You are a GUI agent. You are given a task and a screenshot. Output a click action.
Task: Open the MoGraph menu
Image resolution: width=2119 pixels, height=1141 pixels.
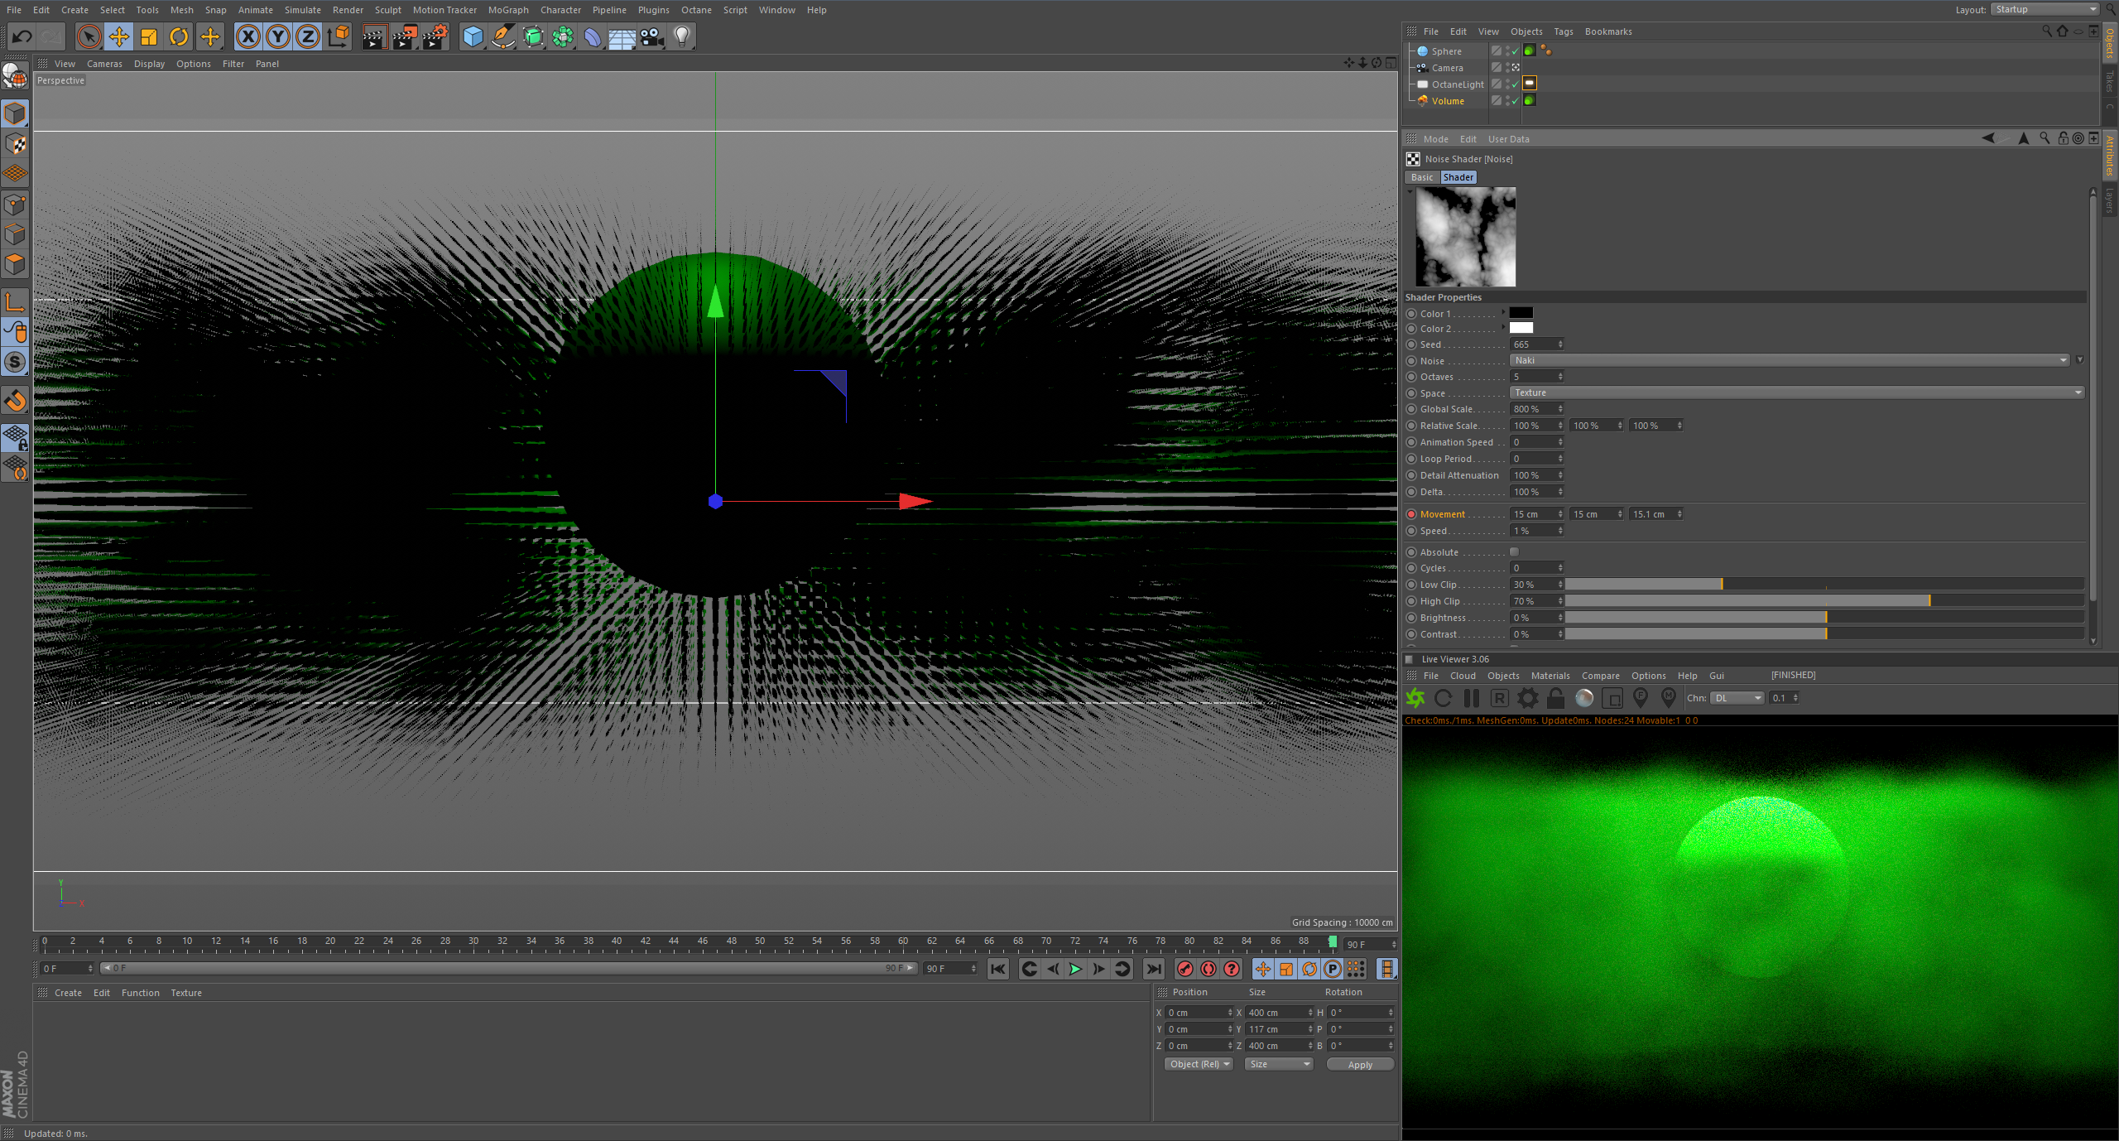pos(507,10)
